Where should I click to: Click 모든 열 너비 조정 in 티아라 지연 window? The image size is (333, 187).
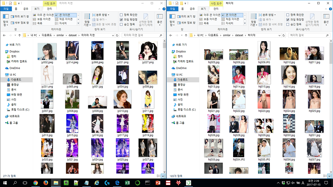(x=104, y=24)
